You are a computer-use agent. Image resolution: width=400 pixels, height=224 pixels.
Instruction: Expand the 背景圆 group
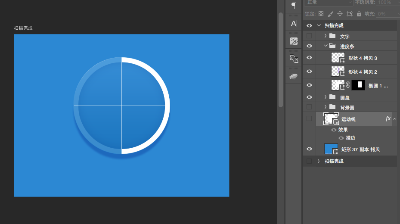(x=325, y=107)
